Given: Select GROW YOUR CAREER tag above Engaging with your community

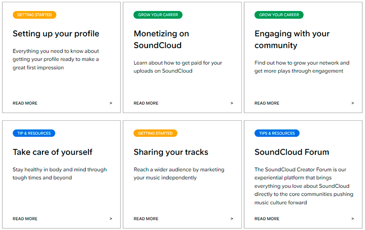Looking at the screenshot, I should click(279, 15).
